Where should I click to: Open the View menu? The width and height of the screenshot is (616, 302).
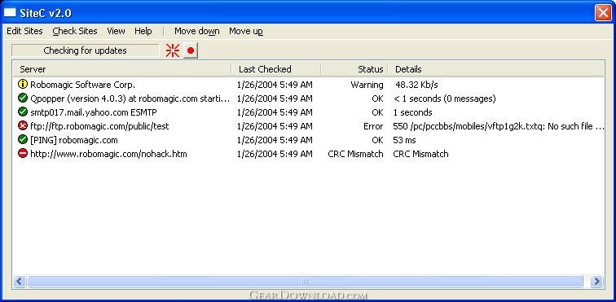[x=116, y=31]
